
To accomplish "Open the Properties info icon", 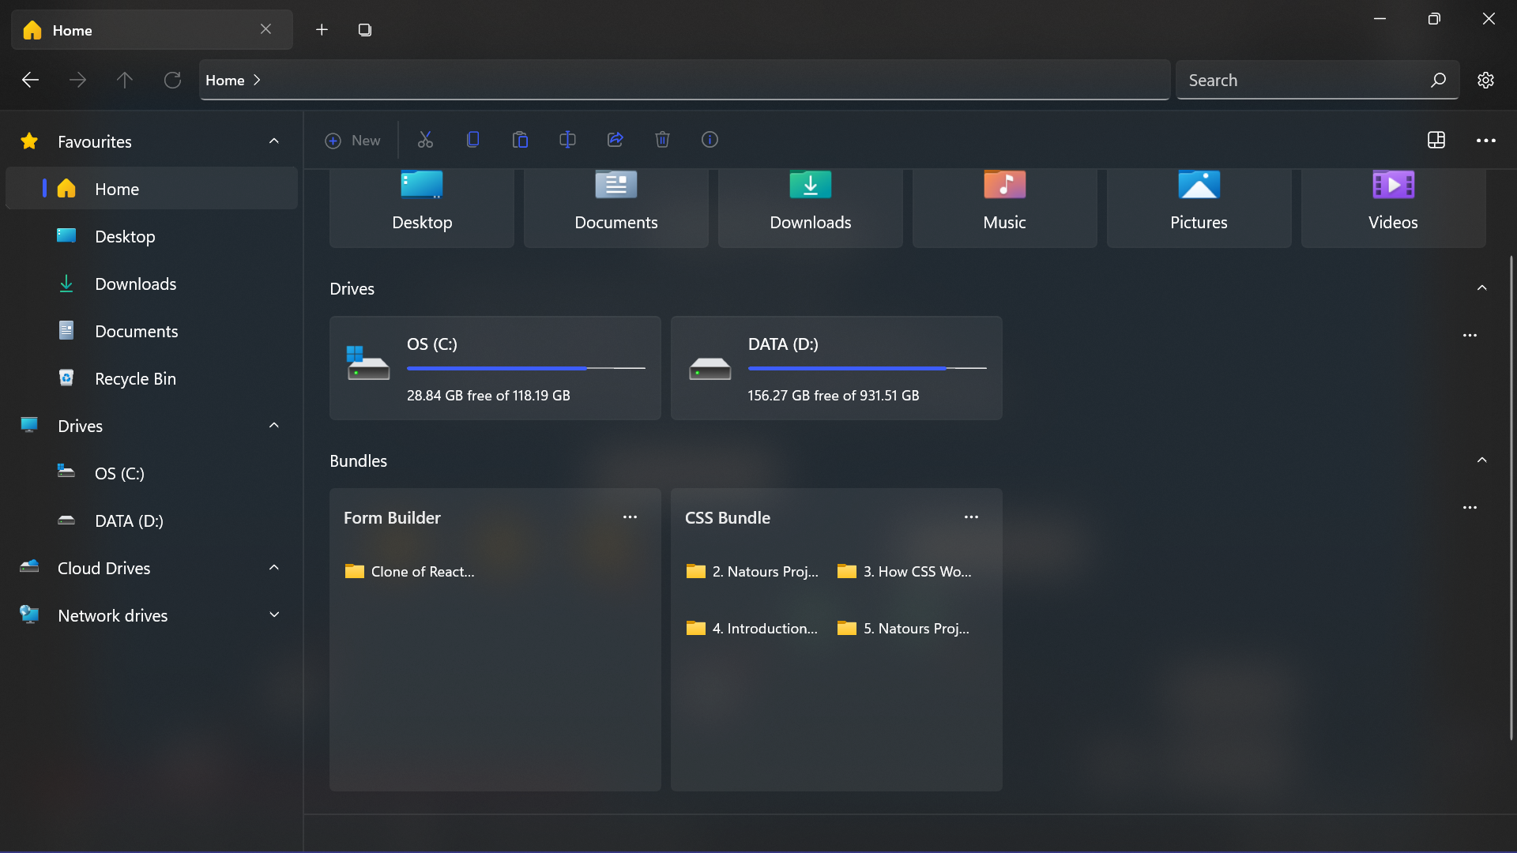I will 710,140.
